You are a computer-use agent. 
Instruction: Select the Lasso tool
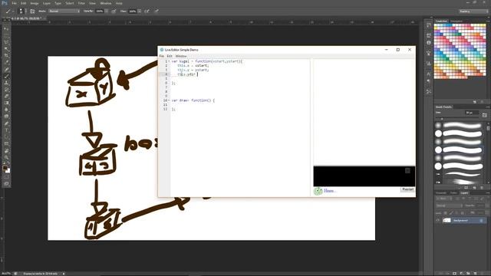click(6, 42)
